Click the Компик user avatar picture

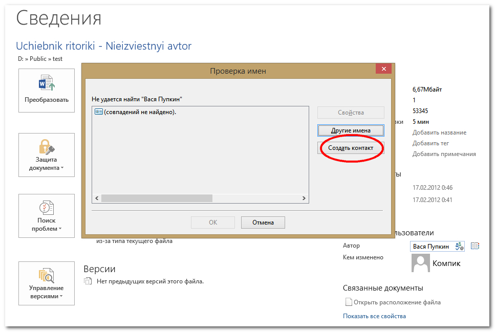420,263
